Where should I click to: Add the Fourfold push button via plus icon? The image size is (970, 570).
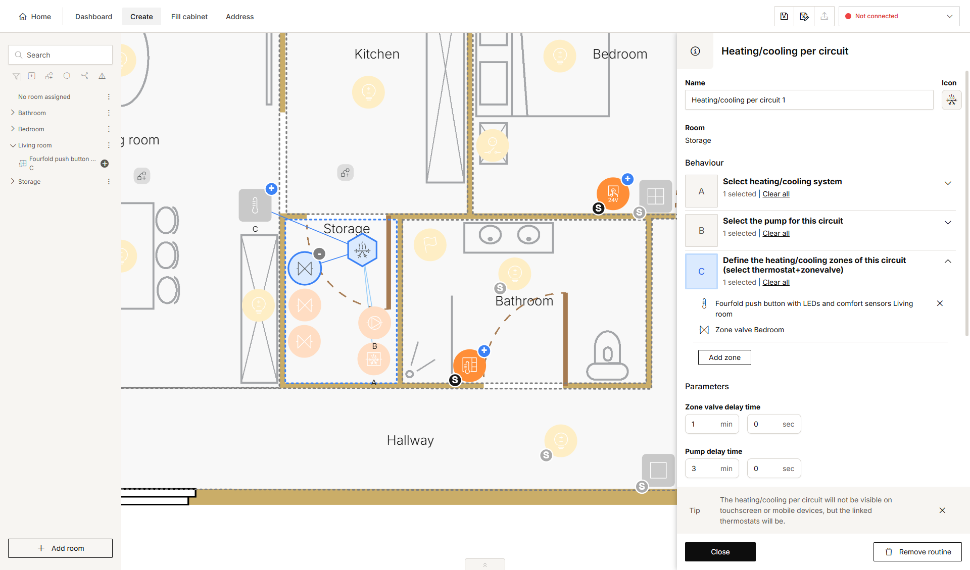[x=105, y=164]
